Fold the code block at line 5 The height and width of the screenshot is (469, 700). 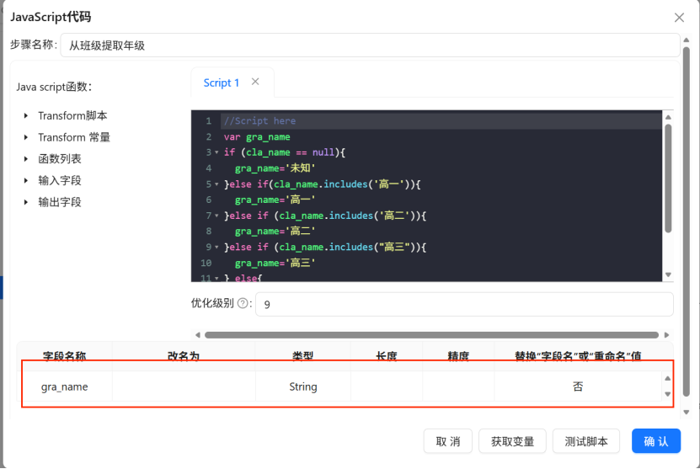pyautogui.click(x=216, y=184)
